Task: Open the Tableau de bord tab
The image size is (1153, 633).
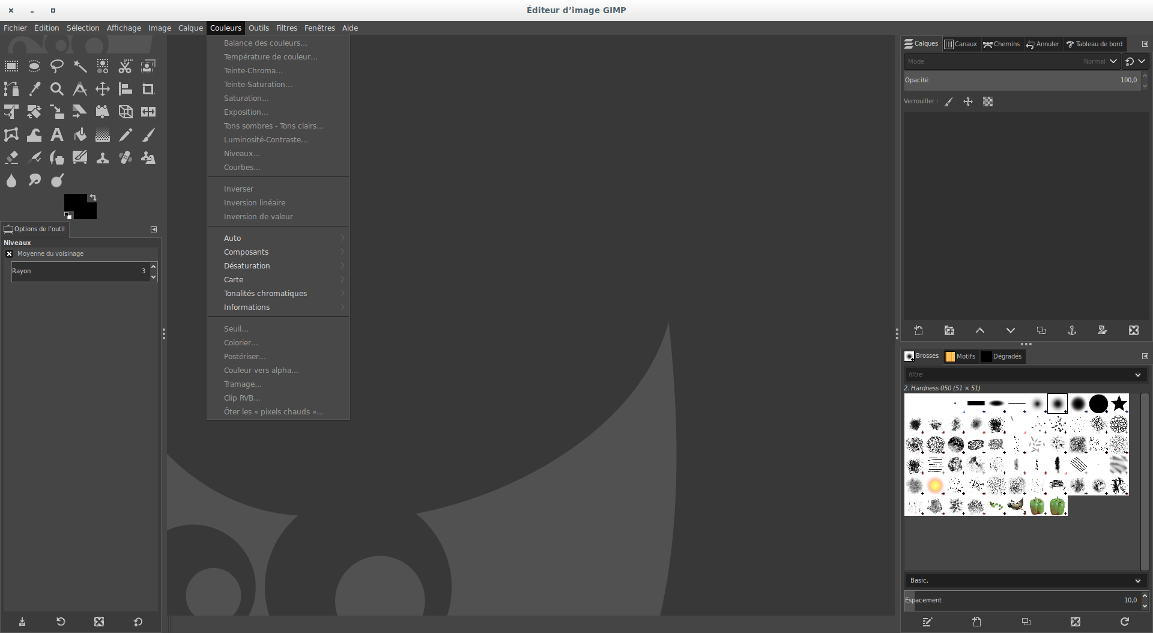Action: 1094,44
